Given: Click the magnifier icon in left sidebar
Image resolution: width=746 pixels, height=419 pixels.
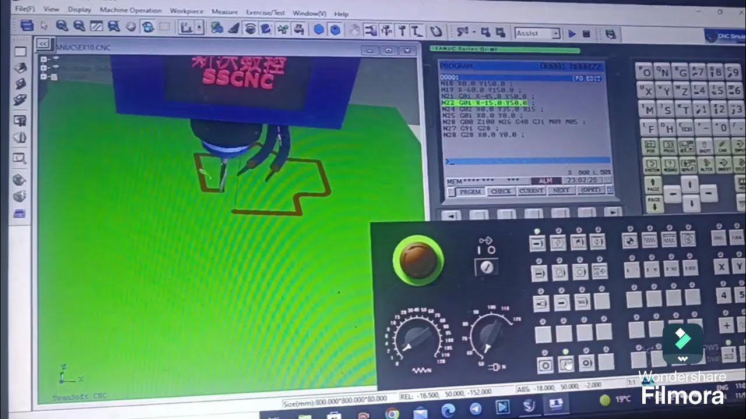Looking at the screenshot, I should 20,158.
